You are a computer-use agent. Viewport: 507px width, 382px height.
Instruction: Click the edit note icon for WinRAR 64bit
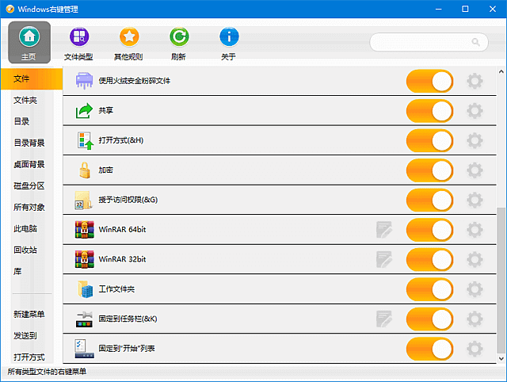tap(384, 230)
